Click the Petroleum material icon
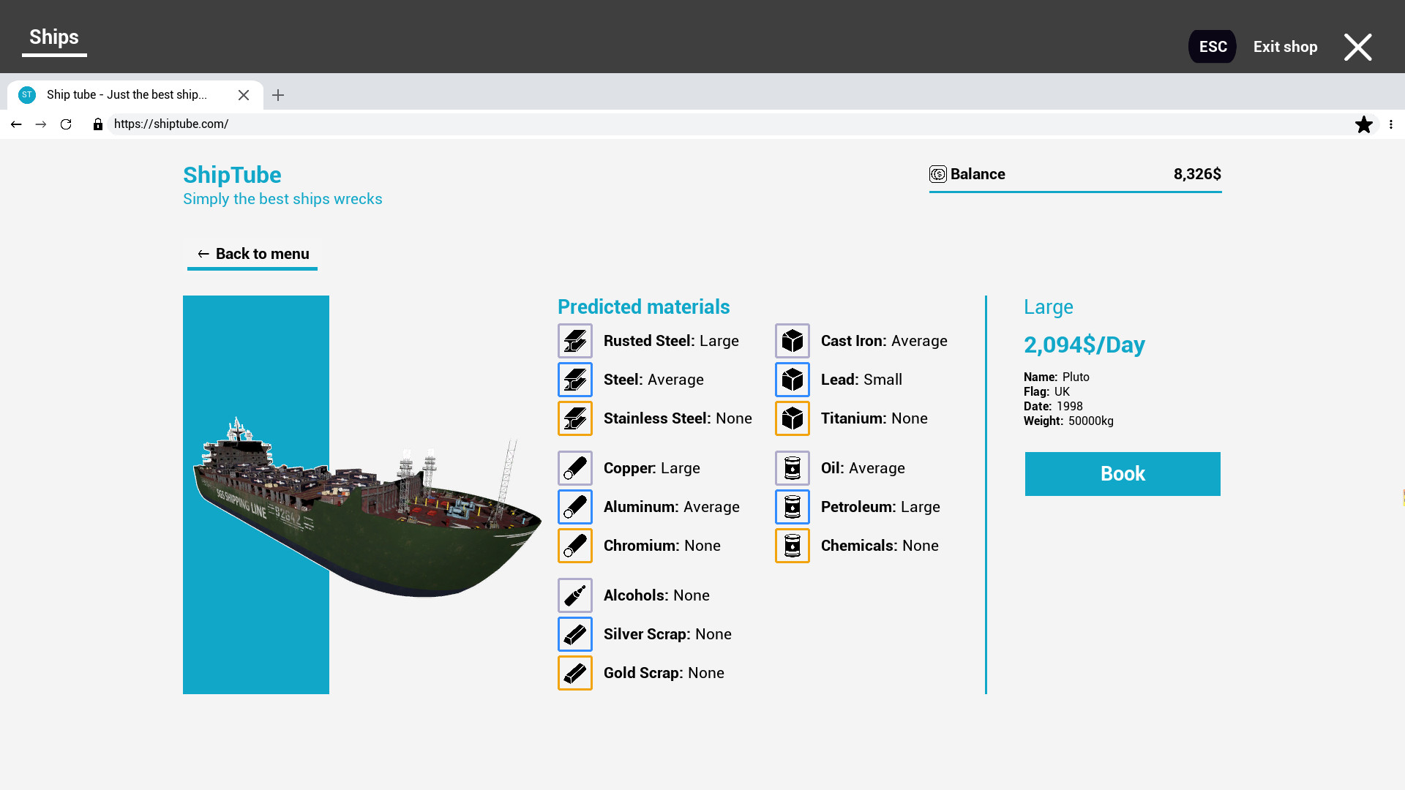 pyautogui.click(x=791, y=506)
